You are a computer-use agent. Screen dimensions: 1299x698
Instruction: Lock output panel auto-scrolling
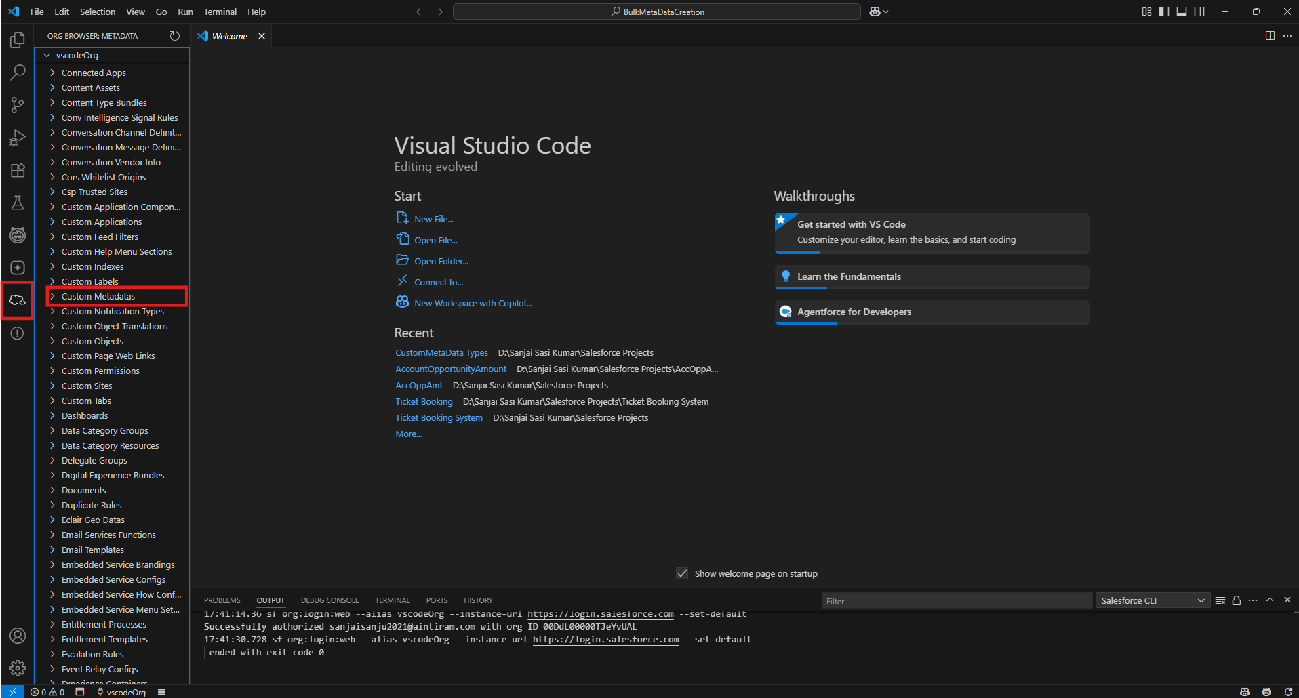pos(1237,600)
